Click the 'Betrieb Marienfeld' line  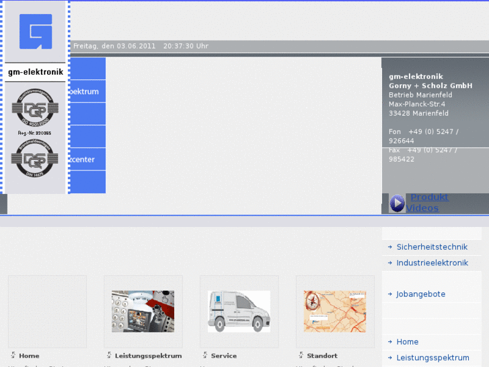[420, 95]
